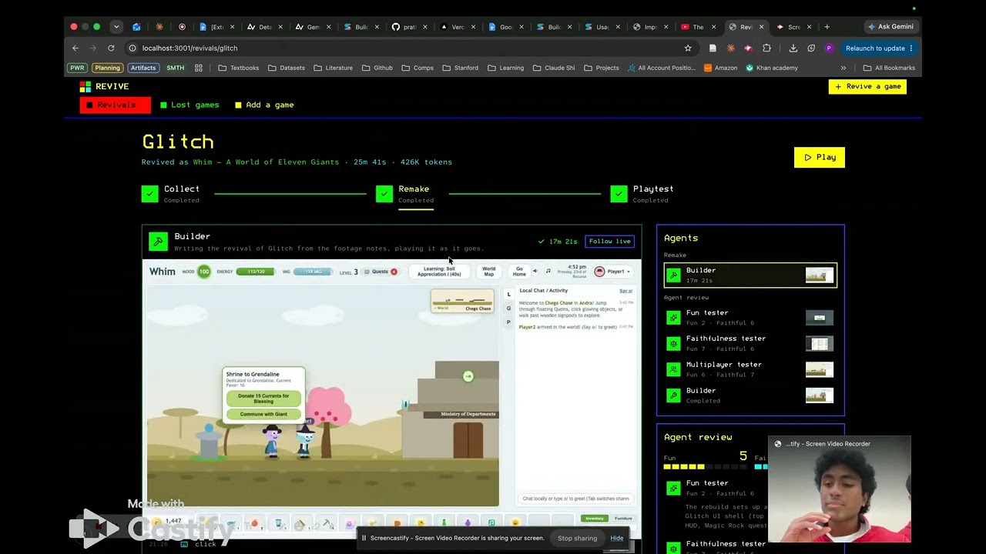Select the Multiplayer tester agent icon
This screenshot has width=986, height=554.
click(x=673, y=369)
